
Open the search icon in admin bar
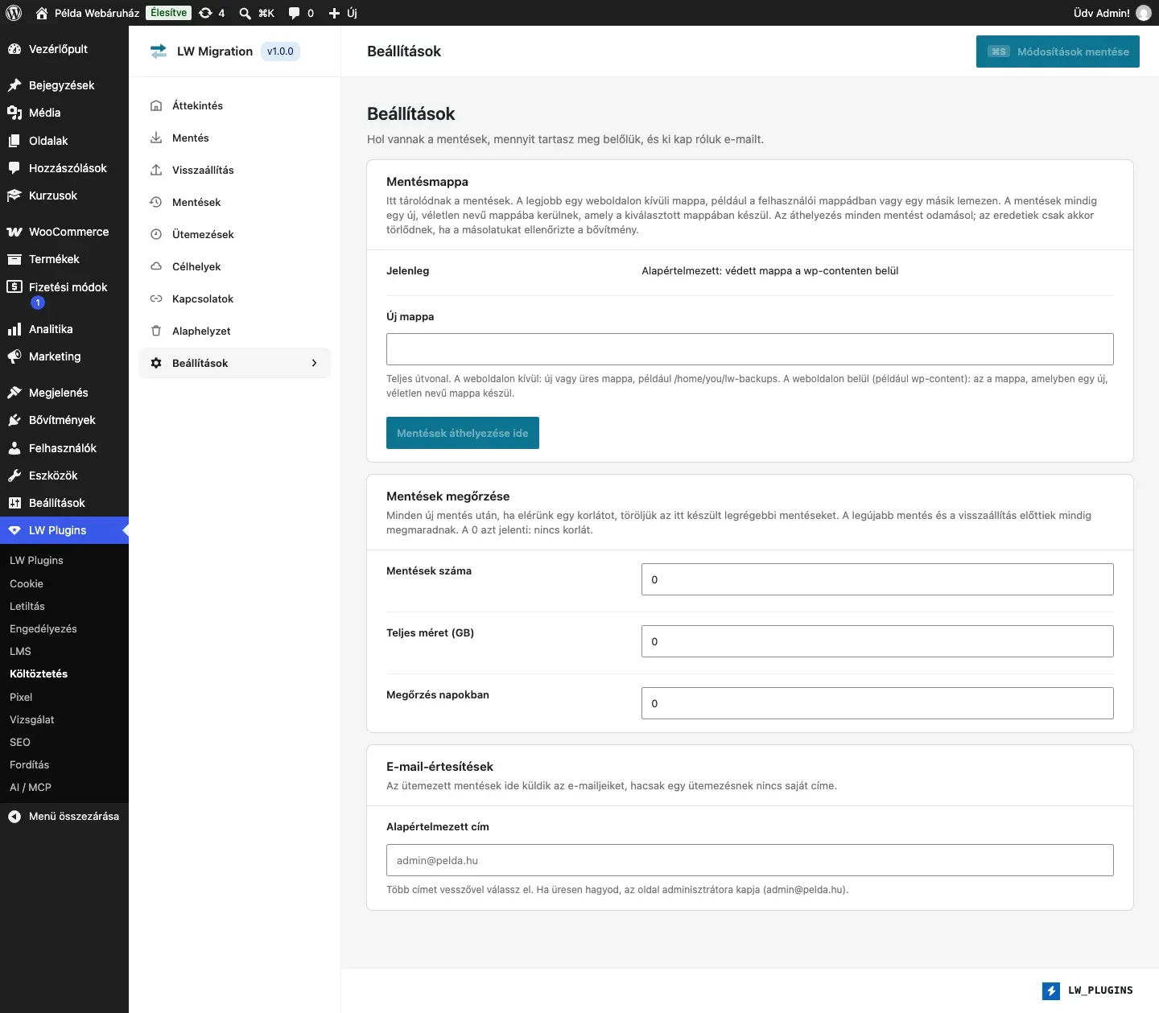click(x=245, y=13)
